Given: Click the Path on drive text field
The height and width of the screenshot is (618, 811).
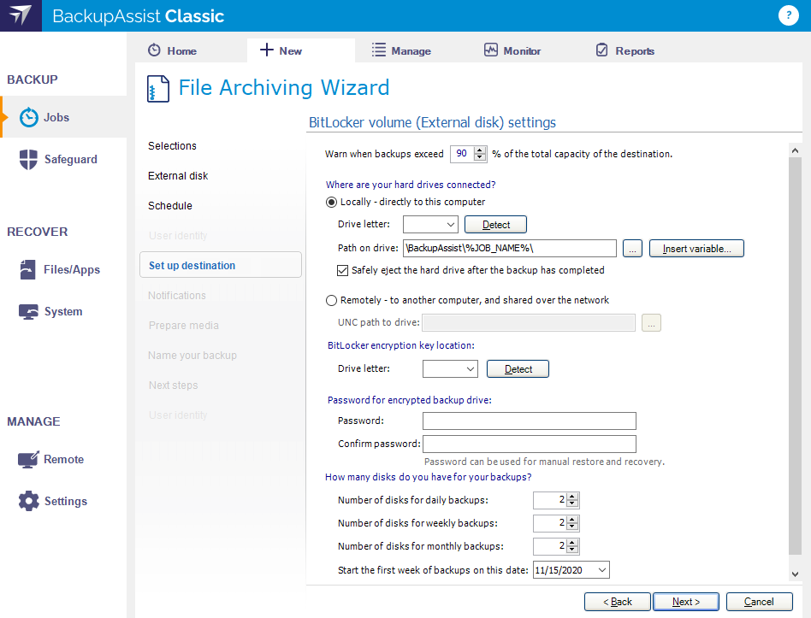Looking at the screenshot, I should [x=510, y=248].
